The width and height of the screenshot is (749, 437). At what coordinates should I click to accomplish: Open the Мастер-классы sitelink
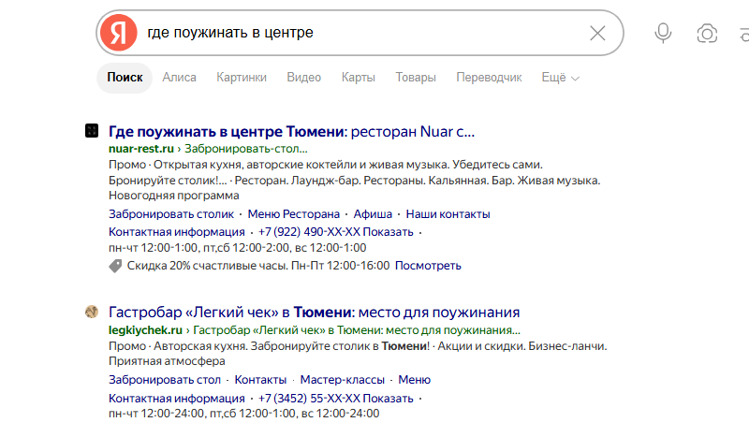pyautogui.click(x=342, y=380)
